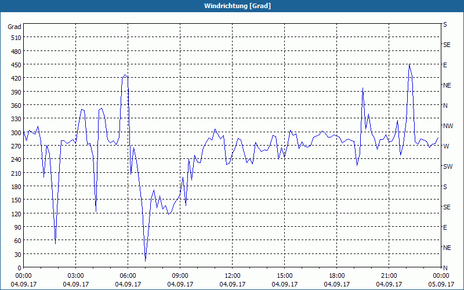This screenshot has height=290, width=464.
Task: Select the '15:00' time label
Action: pos(284,276)
